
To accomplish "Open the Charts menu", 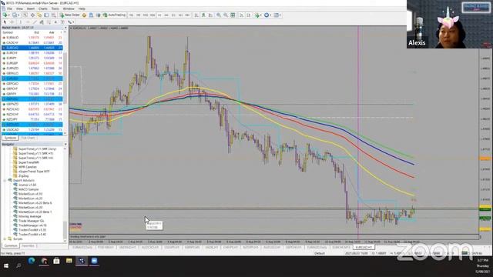I will coord(43,8).
